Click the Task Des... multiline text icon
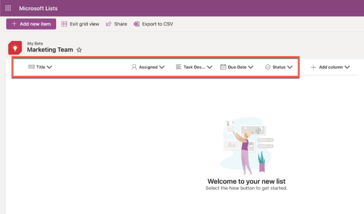Screen dimensions: 364x214 (178, 67)
